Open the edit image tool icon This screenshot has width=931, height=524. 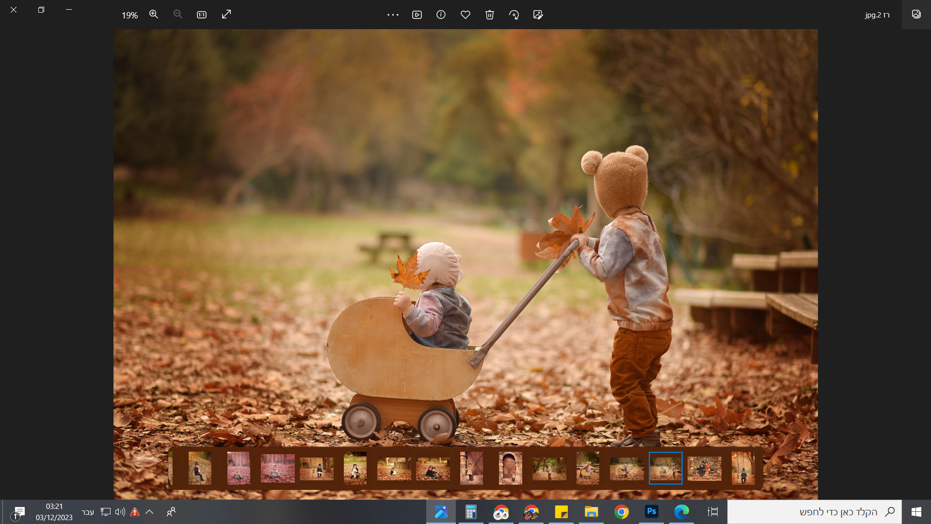click(538, 15)
